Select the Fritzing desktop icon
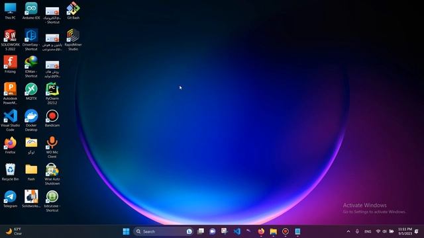 pyautogui.click(x=11, y=65)
